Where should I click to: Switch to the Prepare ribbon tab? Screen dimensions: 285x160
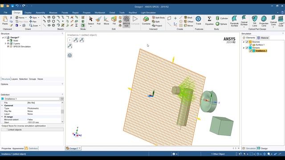(86, 12)
